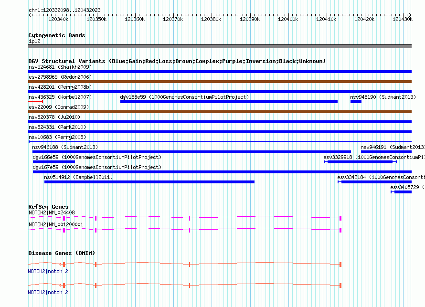This screenshot has height=307, width=425.
Task: Click the esv3329918 variant feature bar
Action: (x=361, y=161)
